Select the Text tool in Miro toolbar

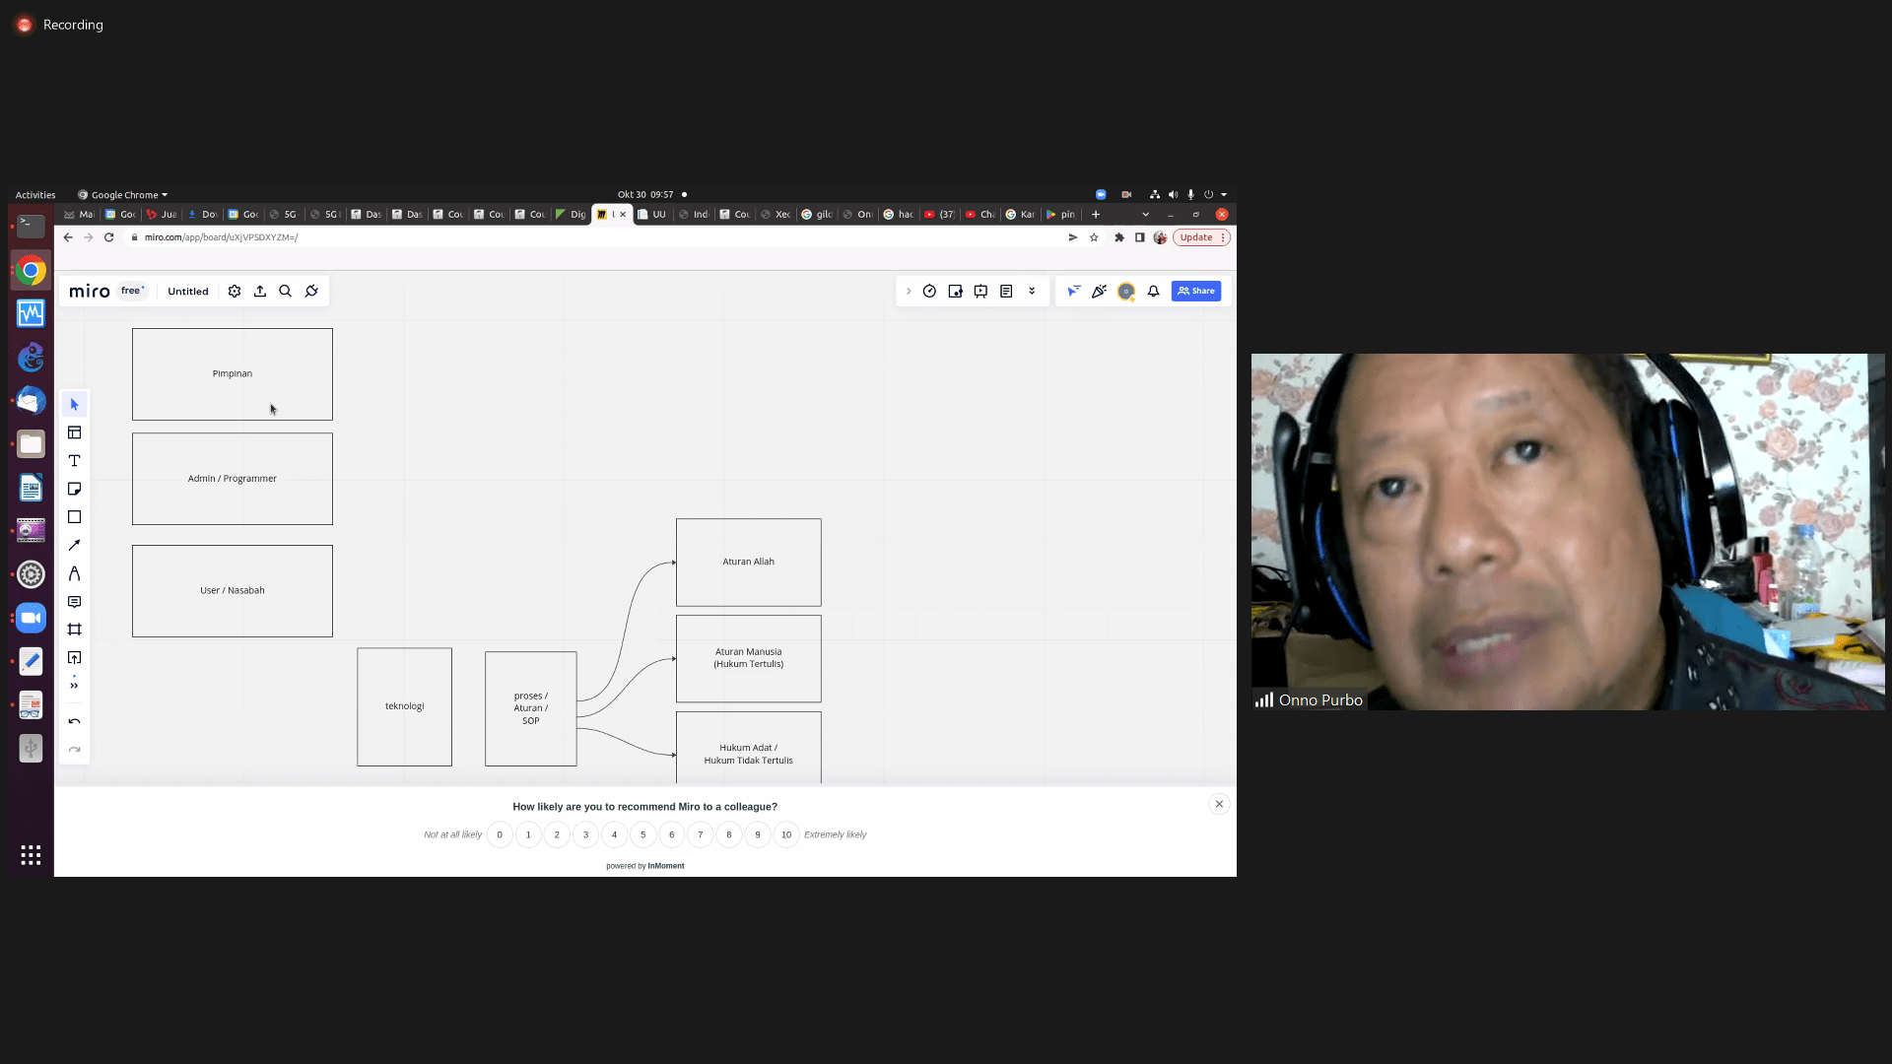[74, 461]
